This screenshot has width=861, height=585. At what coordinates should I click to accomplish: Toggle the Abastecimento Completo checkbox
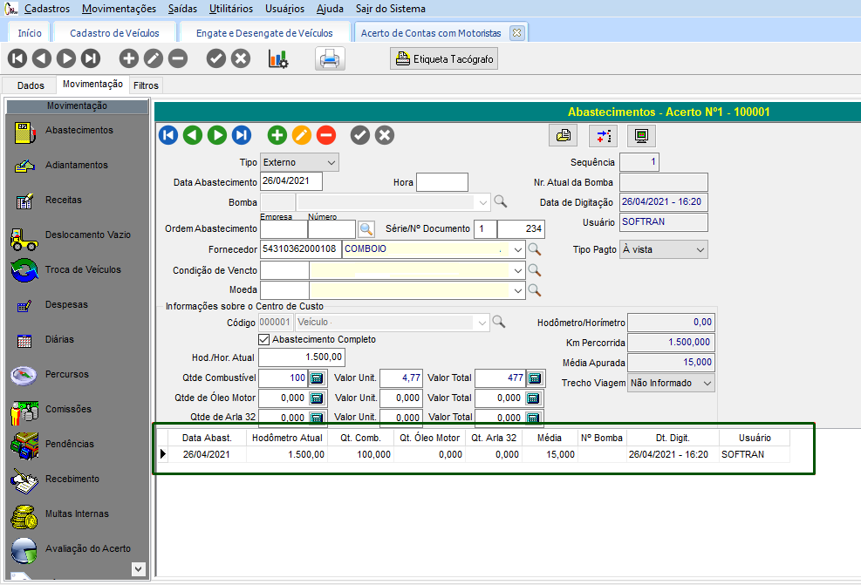265,339
